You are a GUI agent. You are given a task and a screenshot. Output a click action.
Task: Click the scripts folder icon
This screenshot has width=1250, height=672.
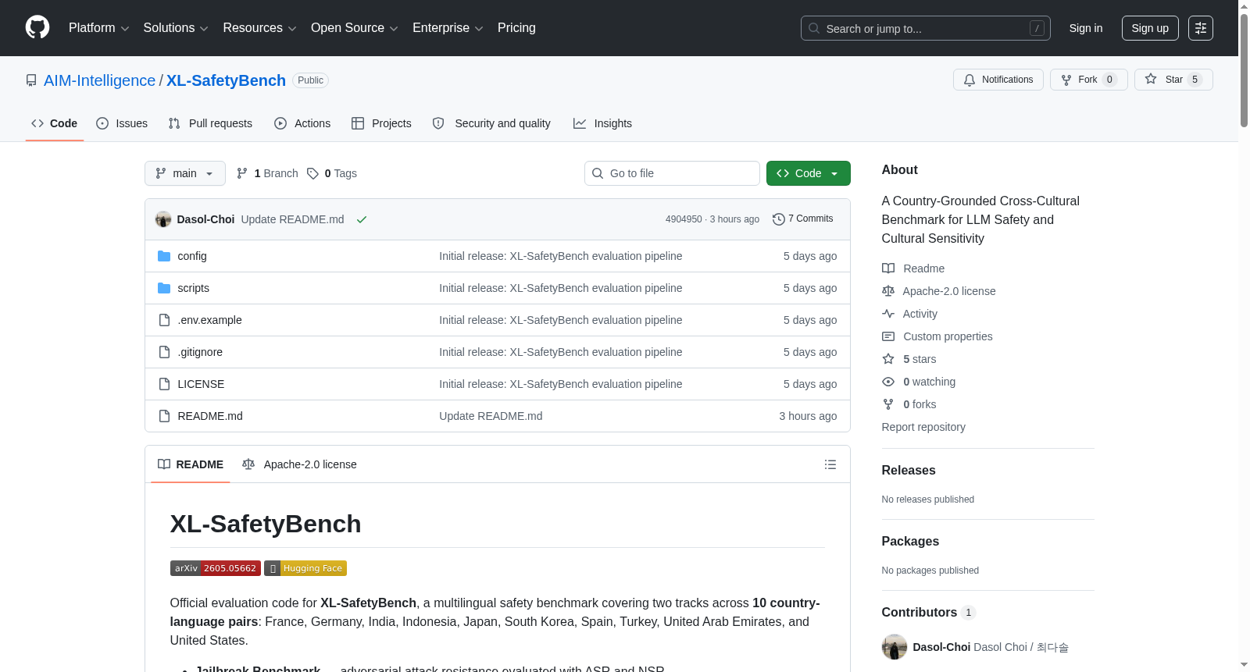coord(164,288)
